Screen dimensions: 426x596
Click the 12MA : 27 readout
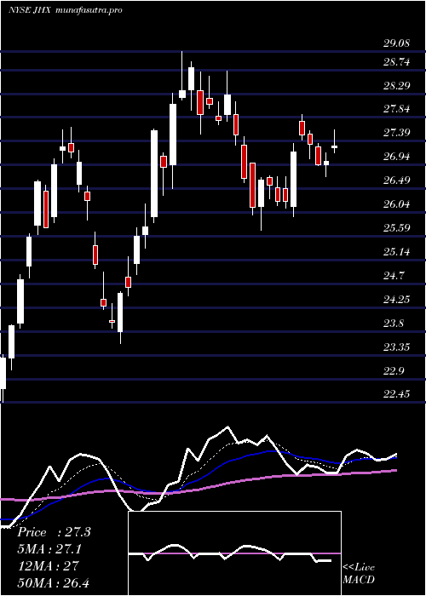(48, 566)
